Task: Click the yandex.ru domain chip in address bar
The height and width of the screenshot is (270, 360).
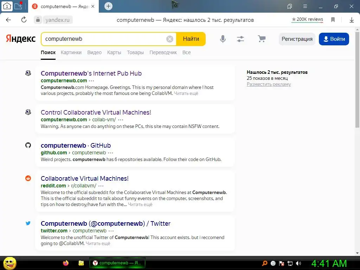Action: (57, 20)
